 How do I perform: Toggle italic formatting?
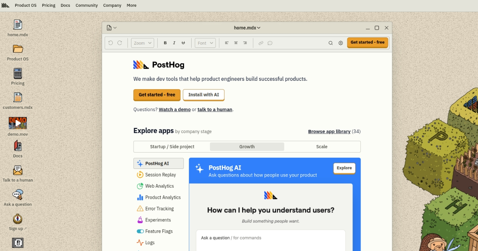coord(174,43)
